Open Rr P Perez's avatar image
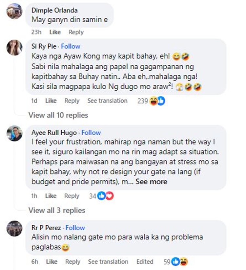This screenshot has width=246, height=270. point(14,229)
